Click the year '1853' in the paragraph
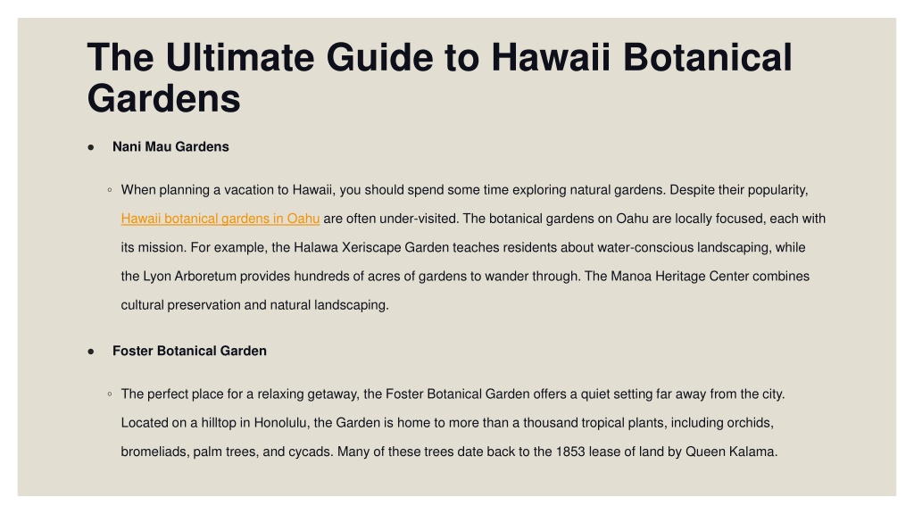This screenshot has width=914, height=514. [x=570, y=452]
